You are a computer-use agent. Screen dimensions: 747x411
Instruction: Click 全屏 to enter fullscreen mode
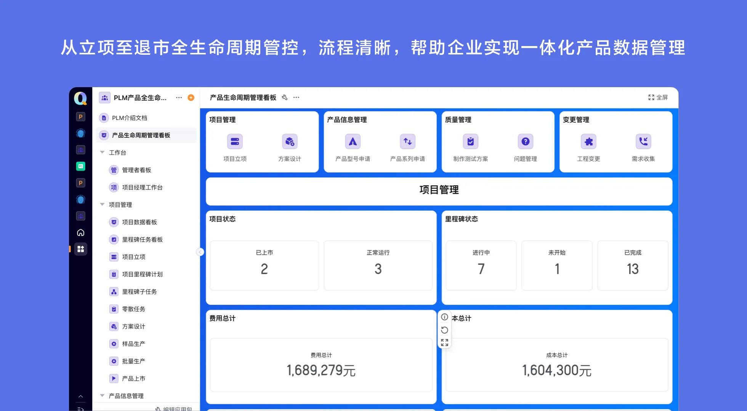[658, 97]
